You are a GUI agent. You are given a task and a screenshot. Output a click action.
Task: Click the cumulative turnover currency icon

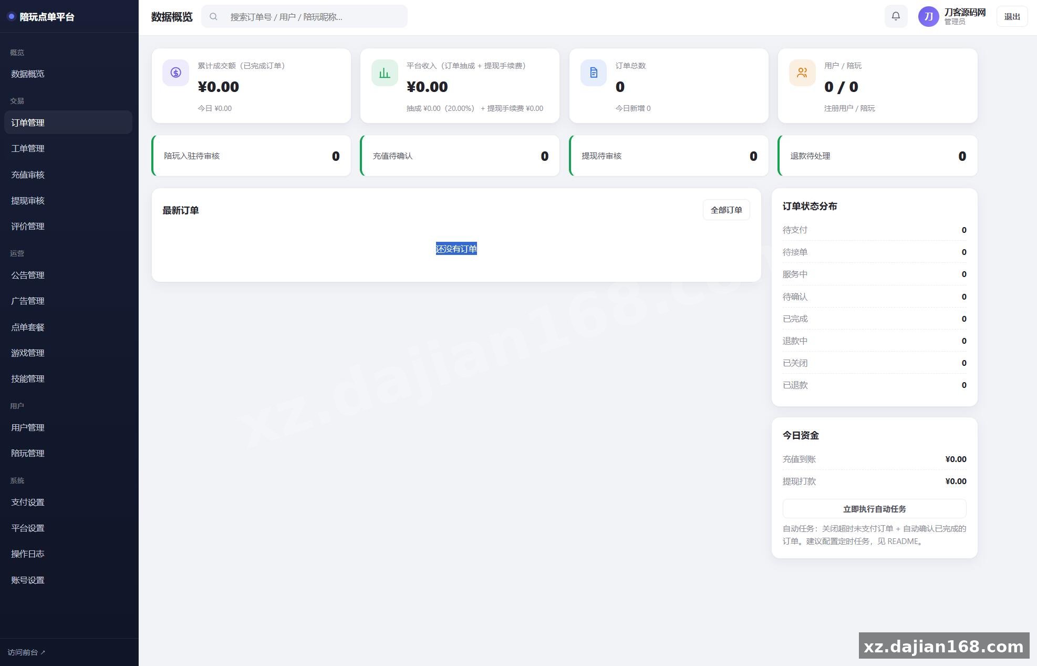175,73
